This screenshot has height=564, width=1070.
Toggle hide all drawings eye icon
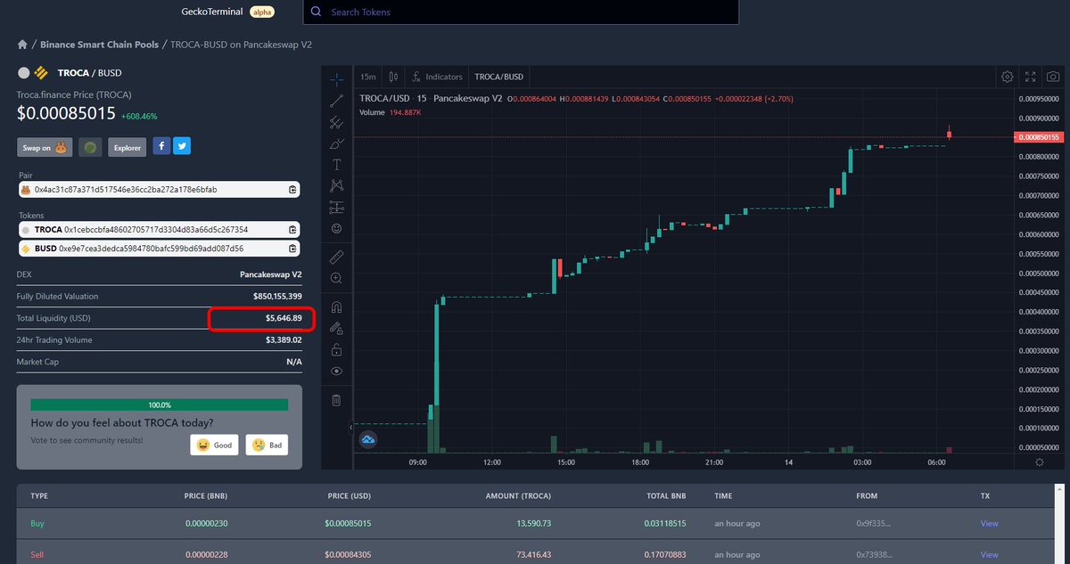click(x=336, y=371)
